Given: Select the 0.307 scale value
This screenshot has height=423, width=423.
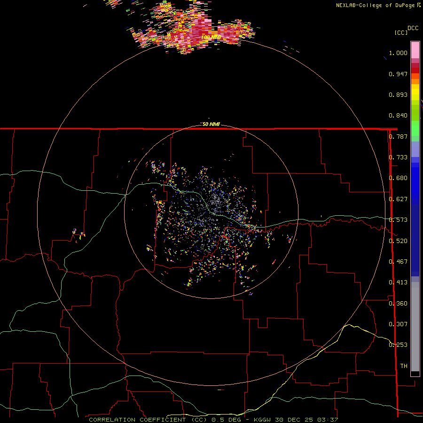Looking at the screenshot, I should pyautogui.click(x=398, y=324).
